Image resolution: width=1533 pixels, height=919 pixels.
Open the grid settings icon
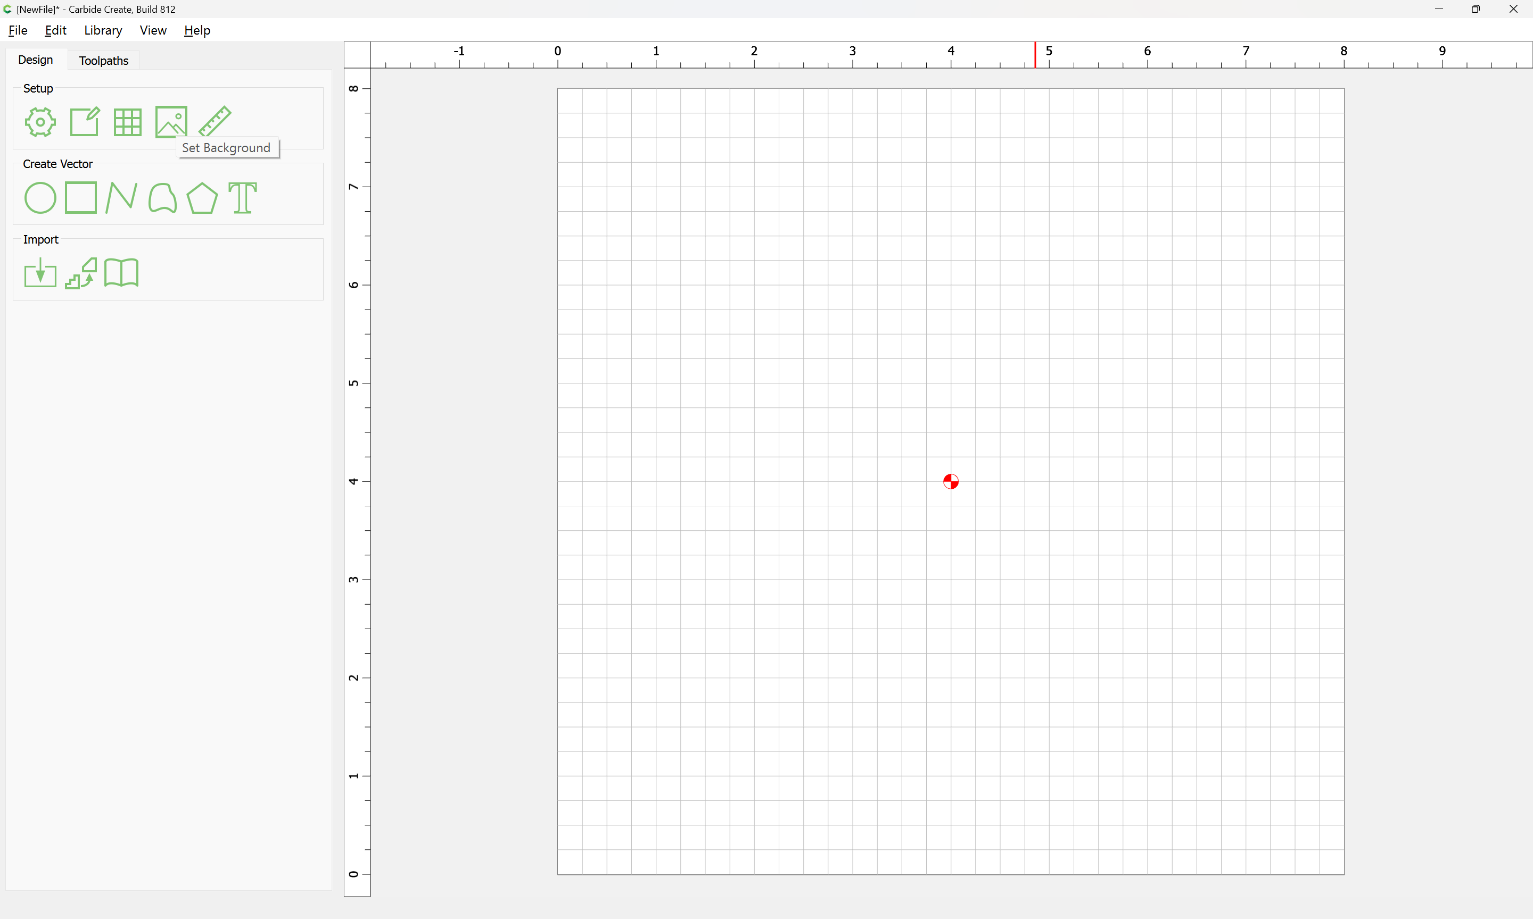(x=128, y=122)
